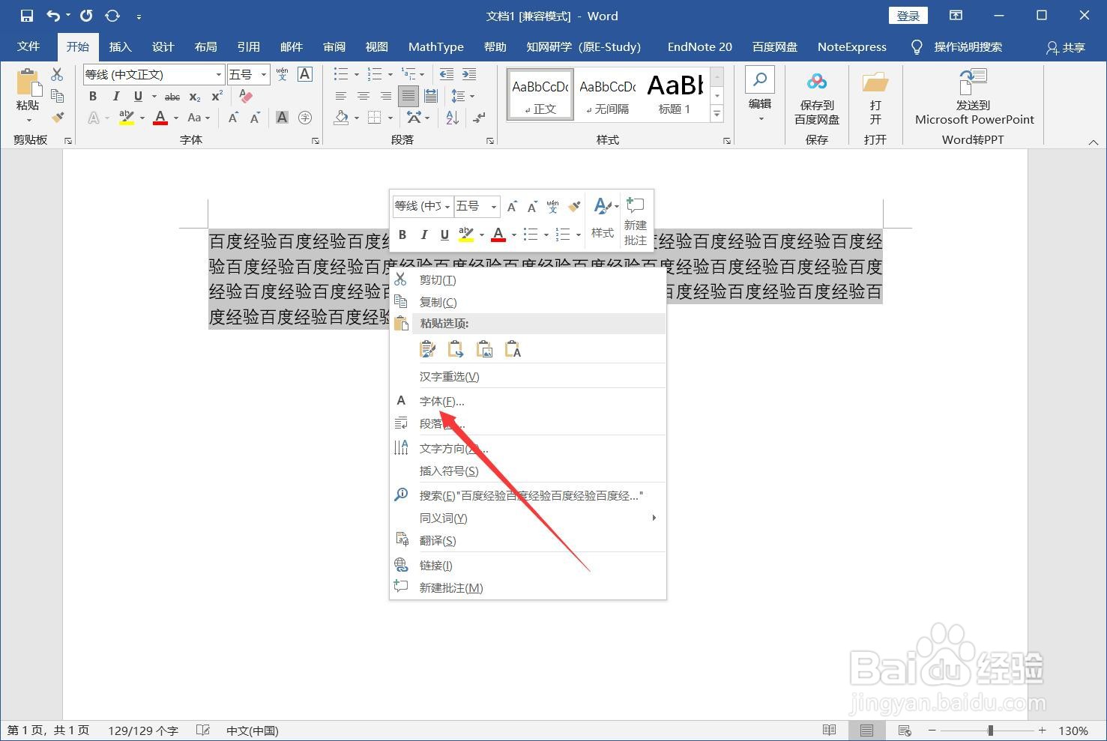Clear all formatting eraser icon

coord(246,96)
